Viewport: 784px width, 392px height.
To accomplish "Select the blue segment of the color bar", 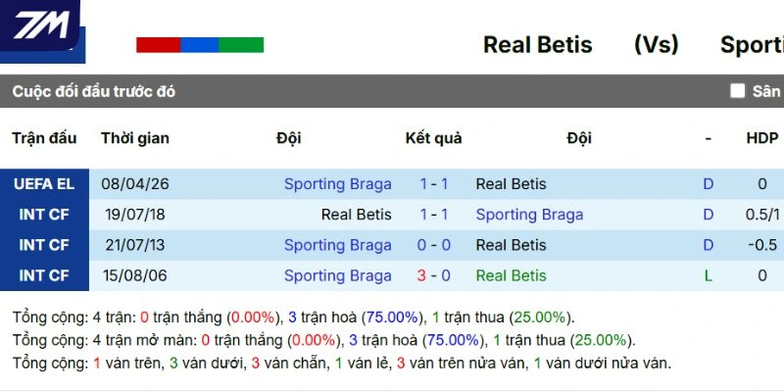I will pyautogui.click(x=200, y=45).
